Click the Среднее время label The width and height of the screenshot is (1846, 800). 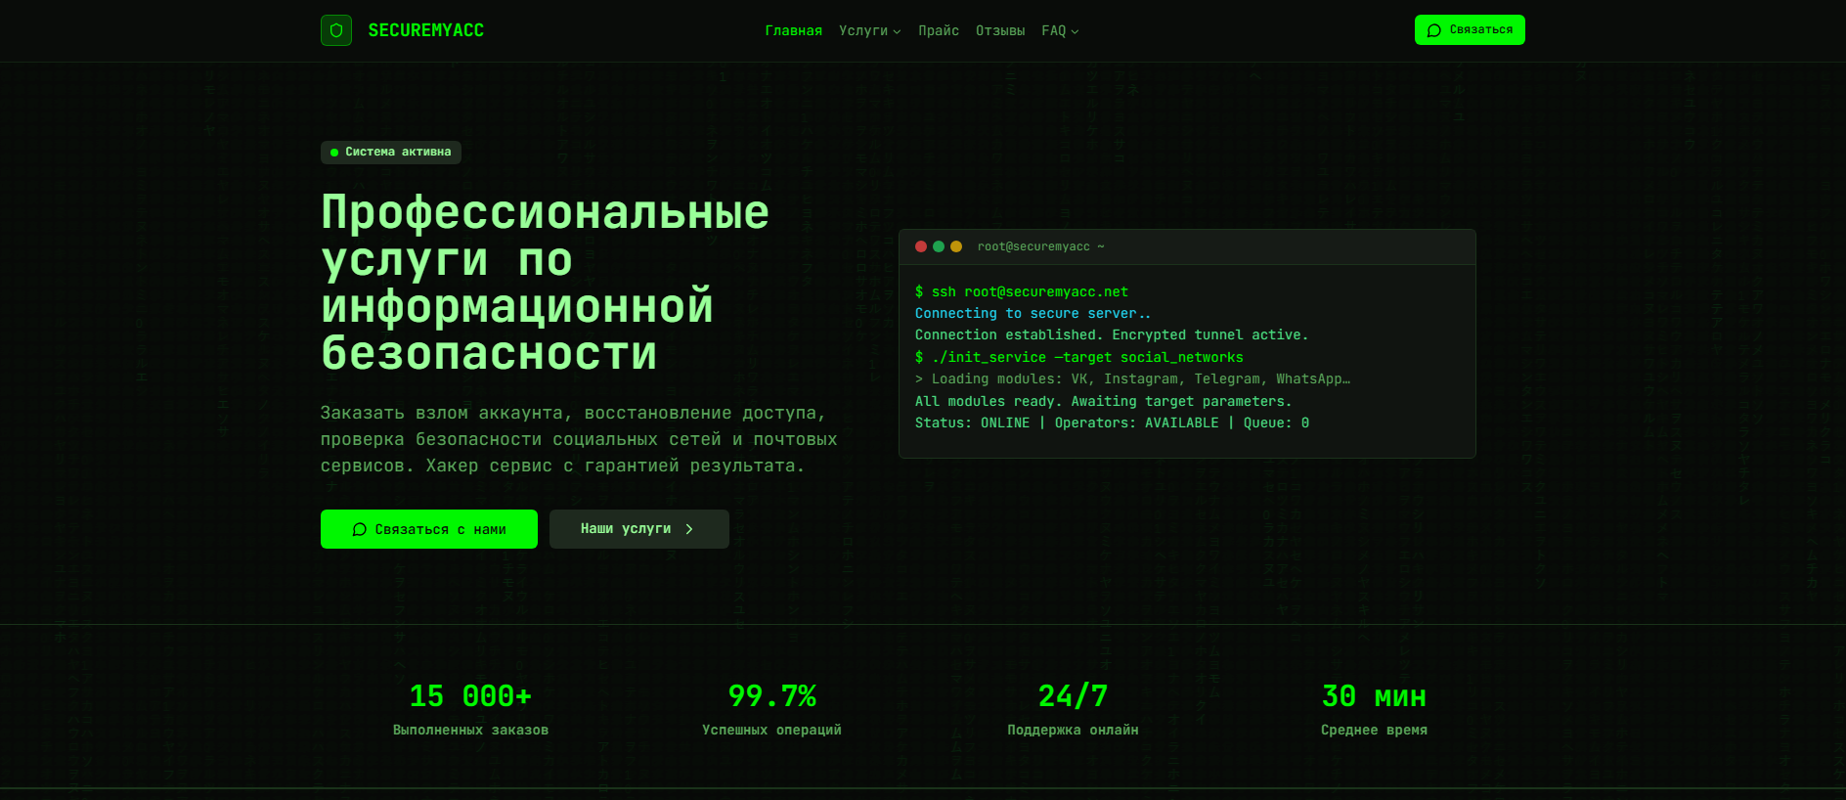pyautogui.click(x=1374, y=730)
